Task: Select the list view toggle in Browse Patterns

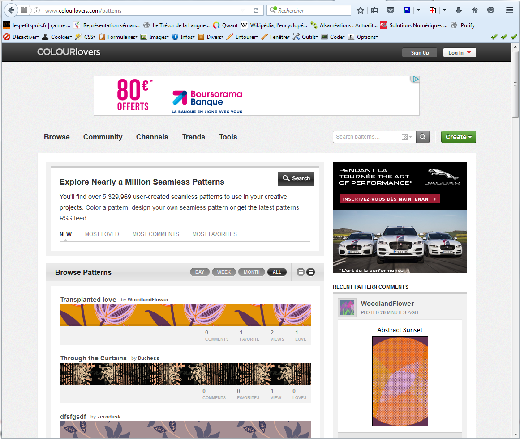Action: (x=310, y=272)
